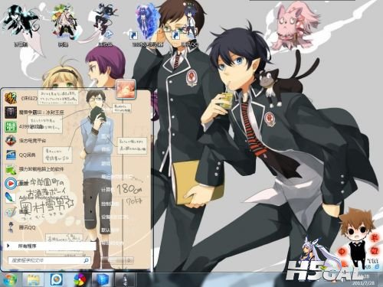
Task: Open the blue circle player icon on the taskbar
Action: pyautogui.click(x=57, y=280)
